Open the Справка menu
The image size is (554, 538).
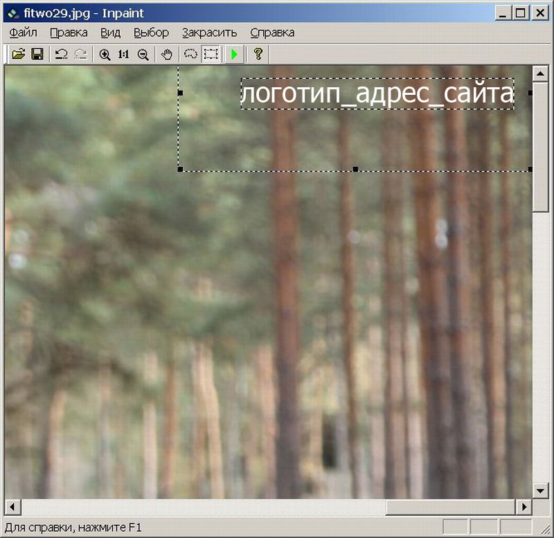tap(272, 33)
